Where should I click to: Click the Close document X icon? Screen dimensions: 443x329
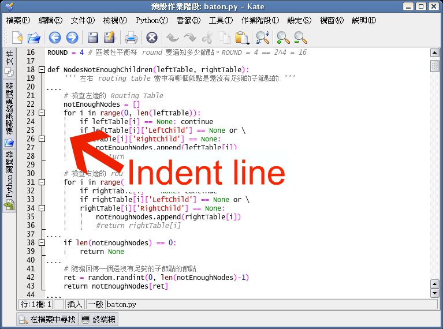click(152, 38)
